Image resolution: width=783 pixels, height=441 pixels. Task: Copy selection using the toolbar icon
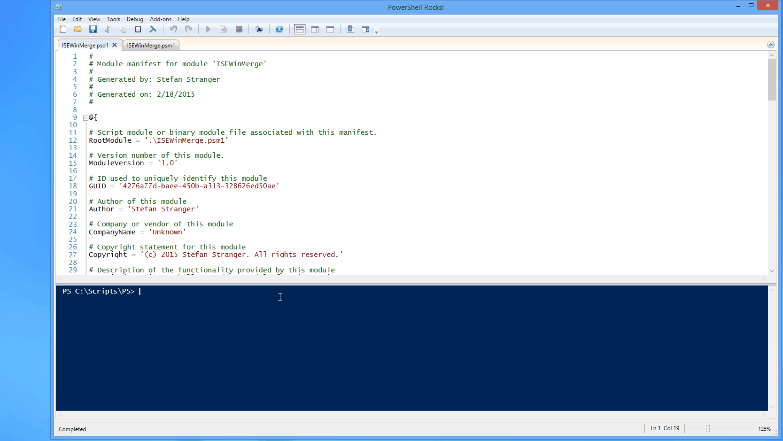click(x=123, y=29)
